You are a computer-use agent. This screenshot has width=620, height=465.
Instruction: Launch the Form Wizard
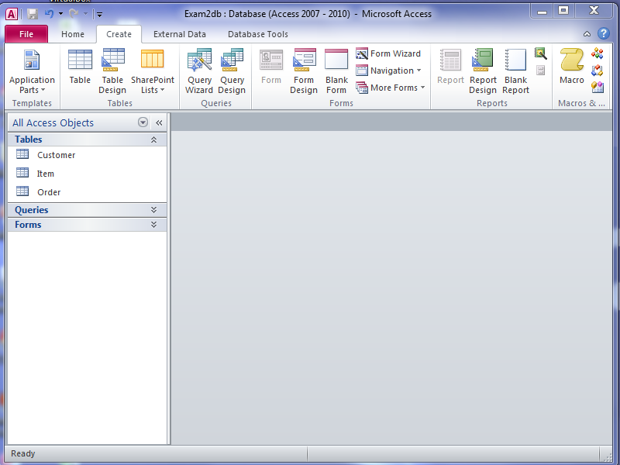click(x=388, y=53)
